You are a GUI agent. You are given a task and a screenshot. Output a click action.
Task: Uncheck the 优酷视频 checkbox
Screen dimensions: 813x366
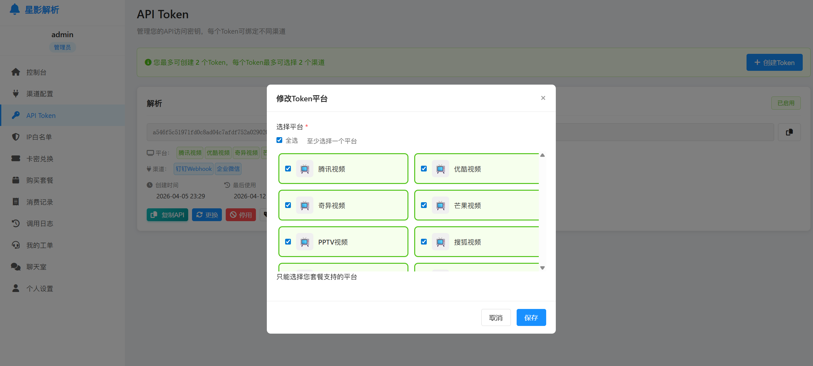[424, 169]
